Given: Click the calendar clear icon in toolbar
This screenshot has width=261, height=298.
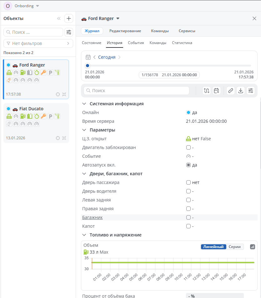Looking at the screenshot, I should tap(216, 91).
